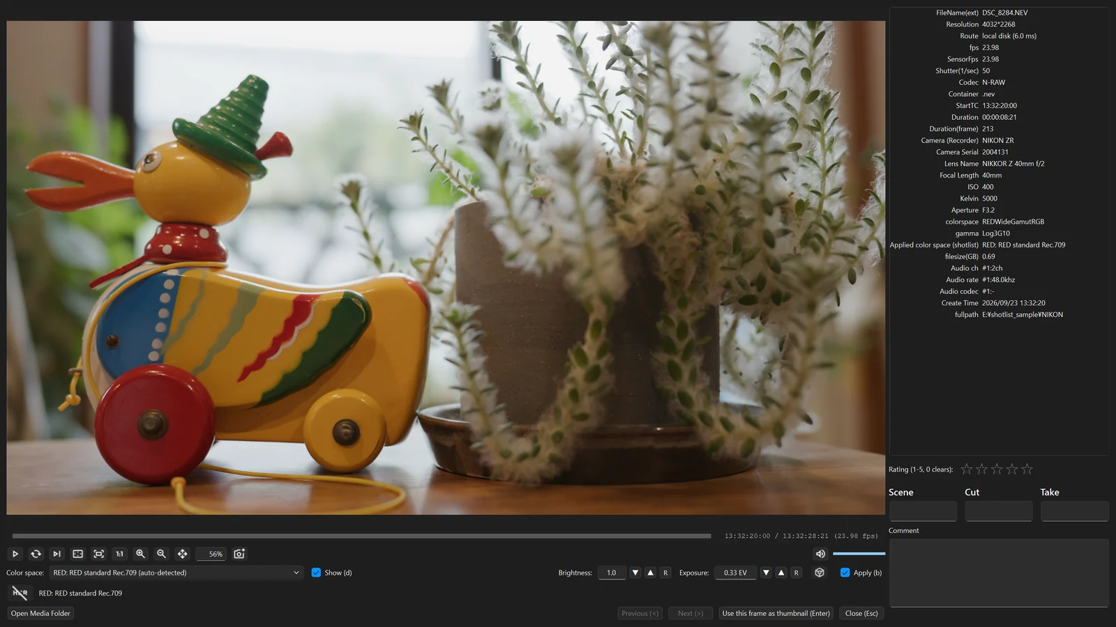The image size is (1116, 627).
Task: Step to next frame icon
Action: point(56,554)
